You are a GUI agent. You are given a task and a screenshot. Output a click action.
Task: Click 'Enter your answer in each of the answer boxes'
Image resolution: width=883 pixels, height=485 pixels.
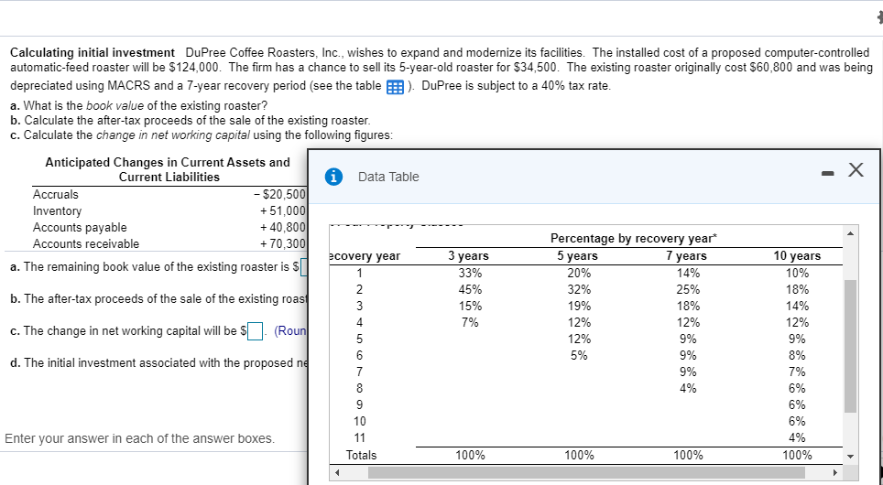click(x=139, y=438)
